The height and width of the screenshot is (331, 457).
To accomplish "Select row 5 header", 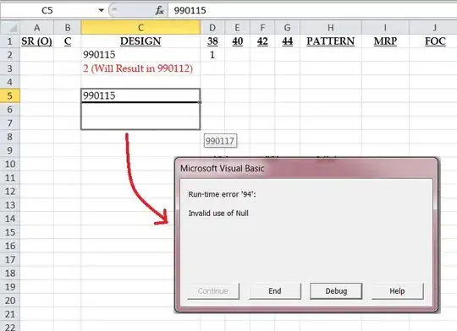I will (10, 95).
